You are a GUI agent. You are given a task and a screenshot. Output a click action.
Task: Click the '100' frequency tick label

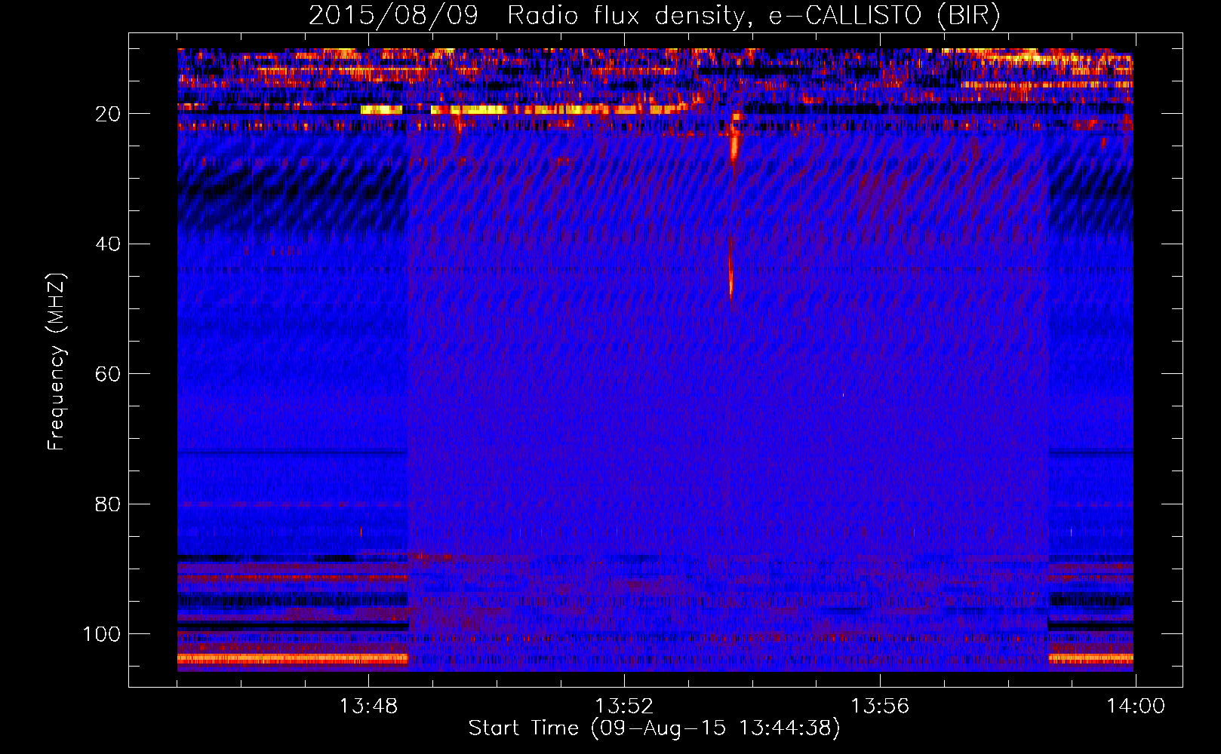(102, 634)
